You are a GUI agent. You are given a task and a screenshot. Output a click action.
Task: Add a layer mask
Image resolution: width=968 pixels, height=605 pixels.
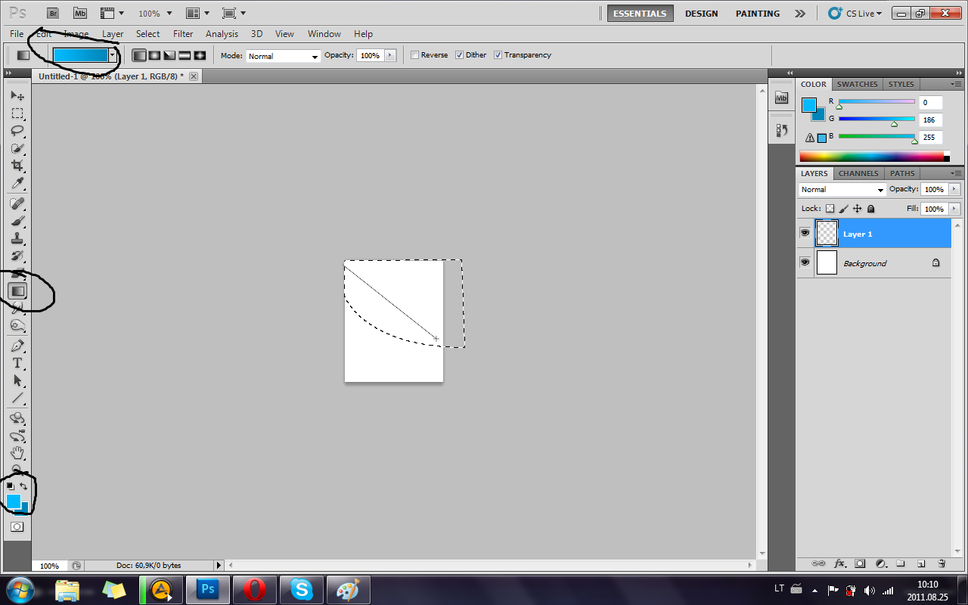(860, 563)
